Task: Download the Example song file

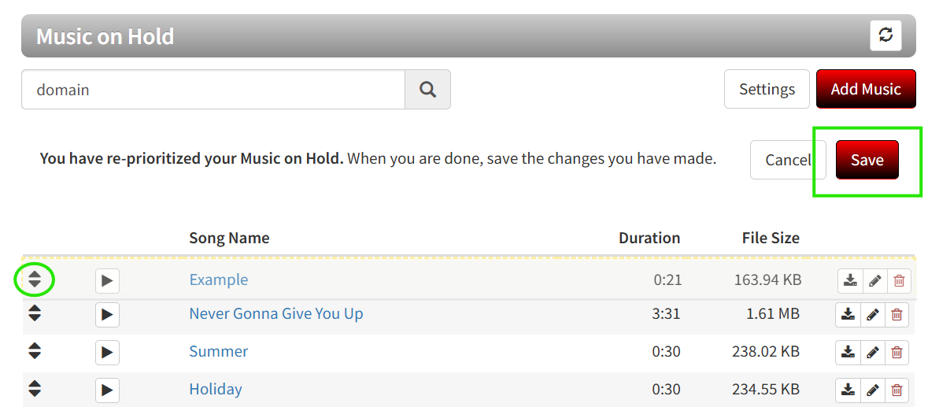Action: [x=850, y=281]
